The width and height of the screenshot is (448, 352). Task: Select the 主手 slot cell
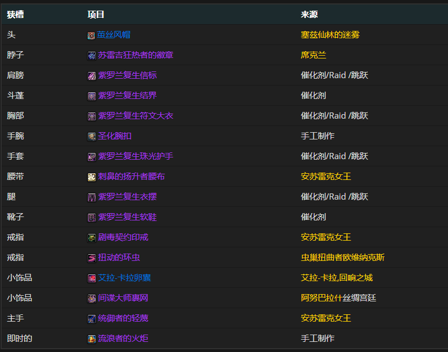[x=15, y=318]
